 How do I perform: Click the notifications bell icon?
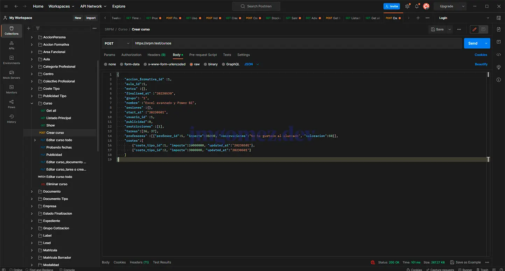417,6
